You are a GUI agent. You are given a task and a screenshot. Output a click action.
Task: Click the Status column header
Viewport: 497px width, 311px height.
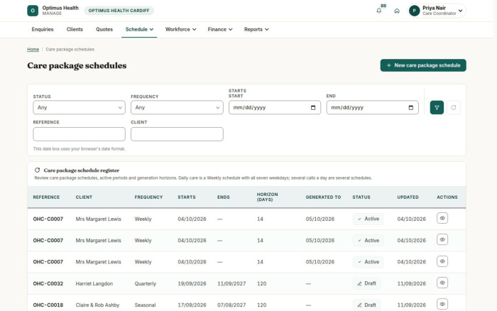tap(361, 197)
